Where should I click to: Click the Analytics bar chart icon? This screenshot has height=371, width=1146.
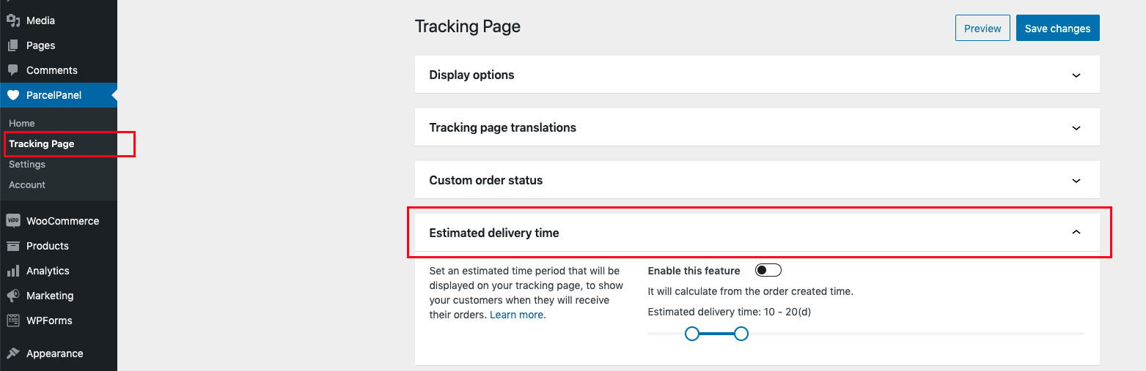12,271
